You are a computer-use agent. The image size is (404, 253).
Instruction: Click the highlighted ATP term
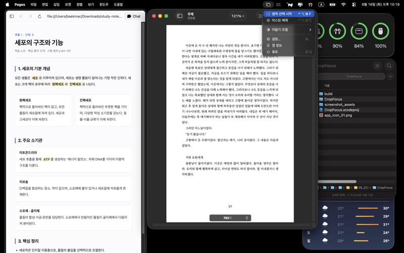point(46,159)
